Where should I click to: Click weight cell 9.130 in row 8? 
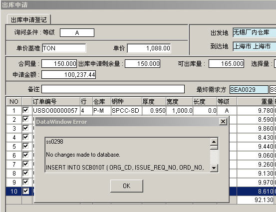click(x=256, y=173)
